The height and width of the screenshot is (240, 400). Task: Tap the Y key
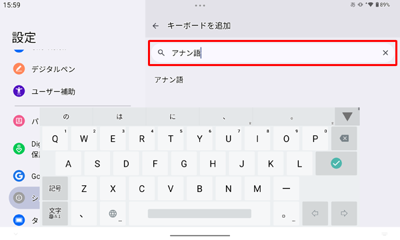click(x=199, y=139)
